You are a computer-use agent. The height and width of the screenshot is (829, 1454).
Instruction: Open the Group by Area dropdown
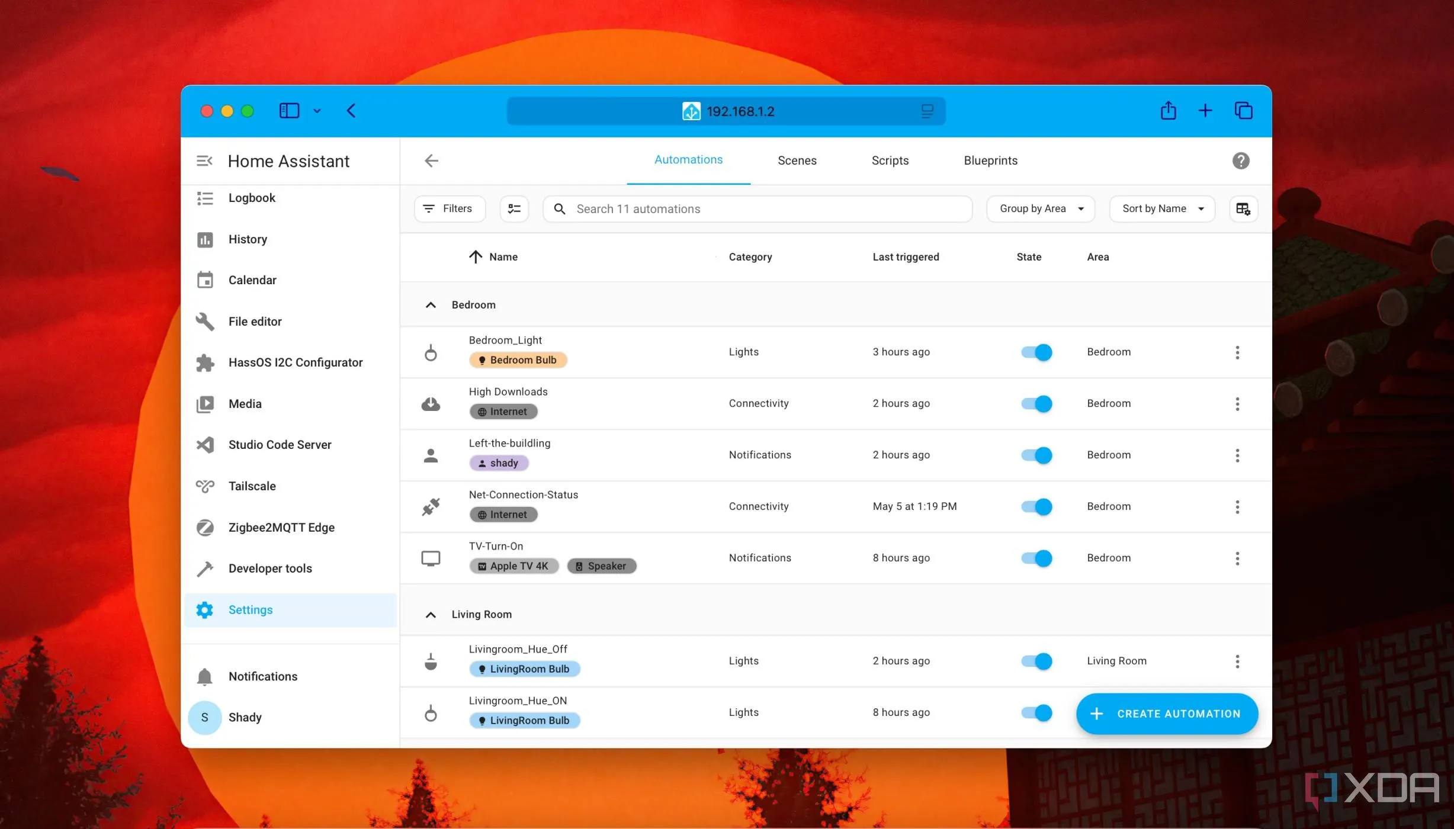click(x=1039, y=208)
